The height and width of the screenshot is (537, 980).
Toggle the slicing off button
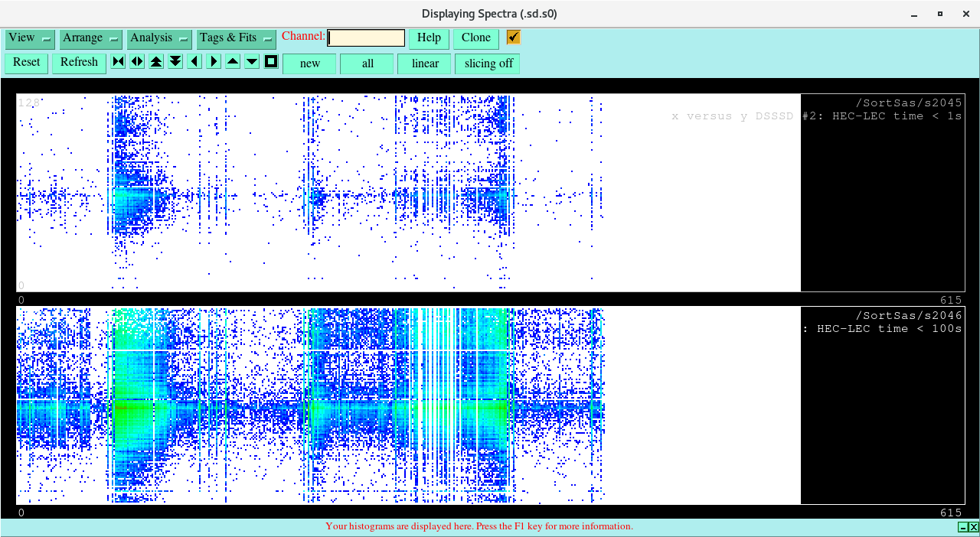tap(488, 63)
